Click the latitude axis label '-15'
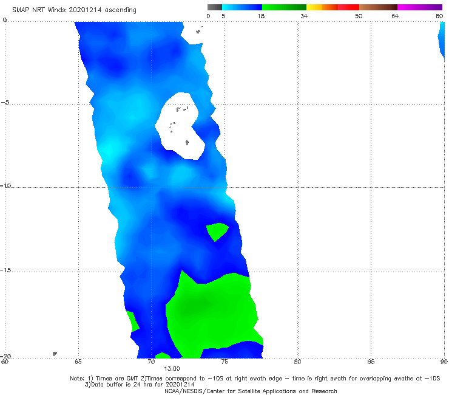 [x=5, y=270]
